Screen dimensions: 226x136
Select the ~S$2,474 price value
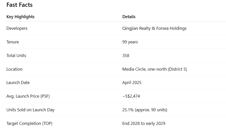131,96
